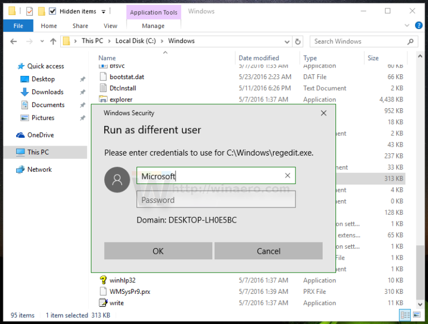Click the help question mark icon
This screenshot has height=324, width=428.
[417, 26]
